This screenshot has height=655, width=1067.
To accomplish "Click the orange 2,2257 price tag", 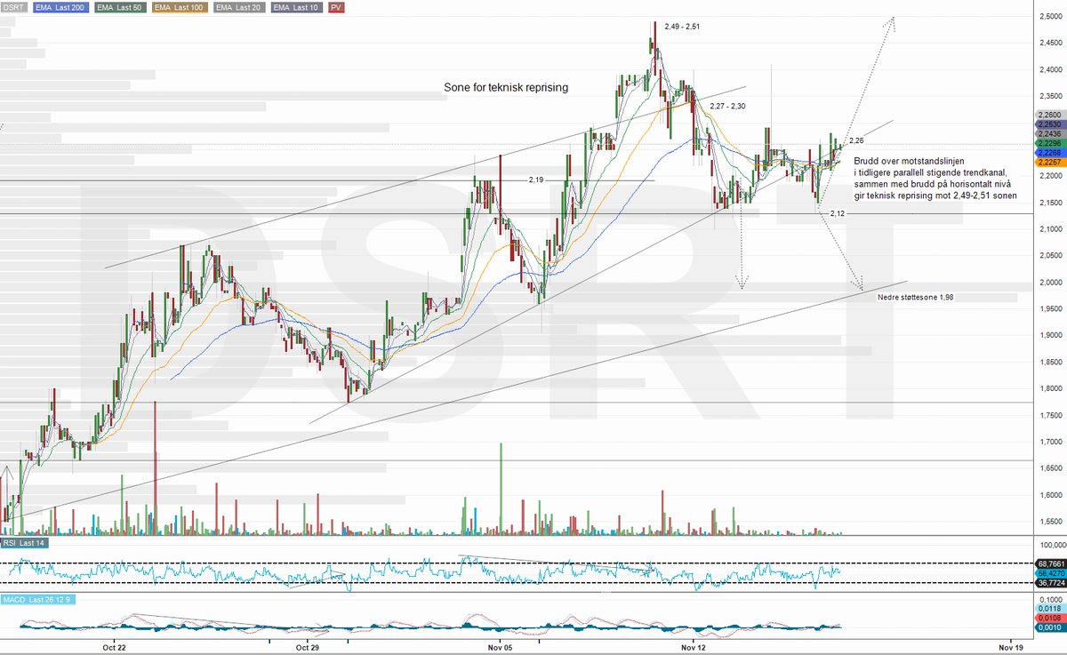I will (x=1050, y=162).
